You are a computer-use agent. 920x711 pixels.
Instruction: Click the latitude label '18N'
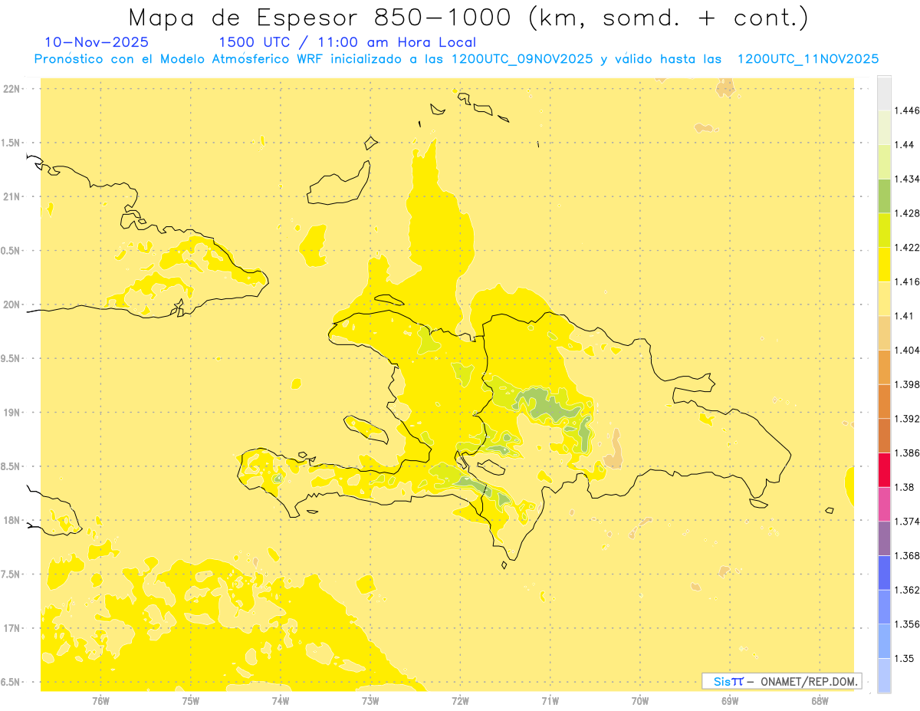coord(11,521)
